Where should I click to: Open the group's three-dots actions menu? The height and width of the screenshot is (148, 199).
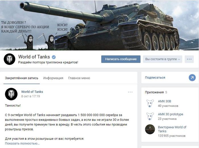(x=189, y=59)
